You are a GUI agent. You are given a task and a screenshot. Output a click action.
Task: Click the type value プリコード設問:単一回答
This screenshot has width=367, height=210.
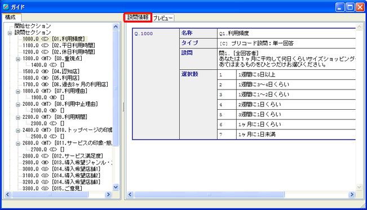257,43
